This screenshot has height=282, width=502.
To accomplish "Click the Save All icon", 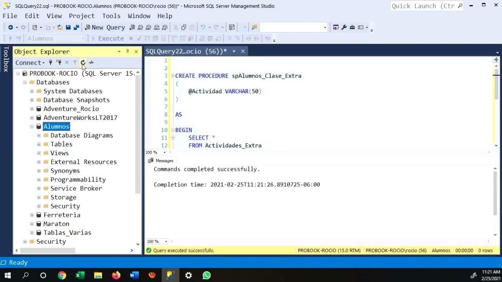I will tap(76, 27).
